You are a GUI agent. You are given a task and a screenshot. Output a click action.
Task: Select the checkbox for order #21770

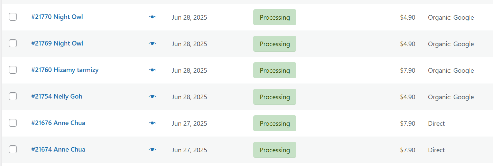(13, 17)
